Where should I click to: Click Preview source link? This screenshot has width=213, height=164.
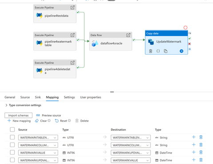point(48,115)
